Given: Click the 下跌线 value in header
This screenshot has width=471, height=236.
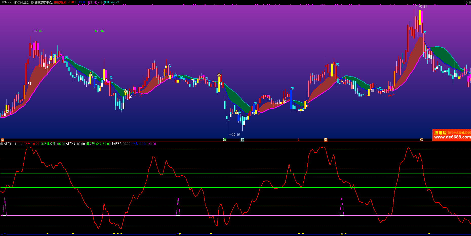Looking at the screenshot, I should [110, 2].
